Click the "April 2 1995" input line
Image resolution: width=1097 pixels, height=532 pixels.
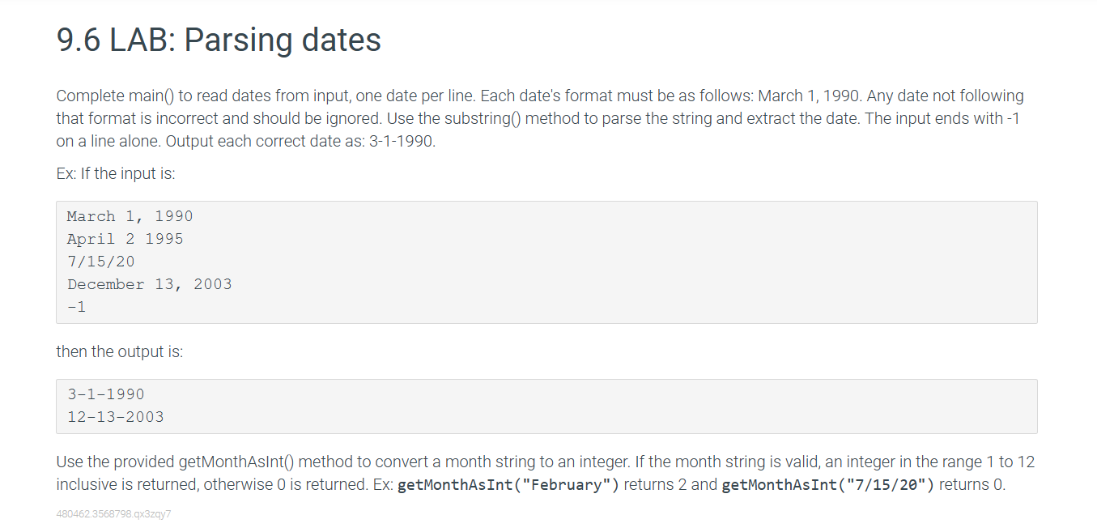tap(125, 239)
